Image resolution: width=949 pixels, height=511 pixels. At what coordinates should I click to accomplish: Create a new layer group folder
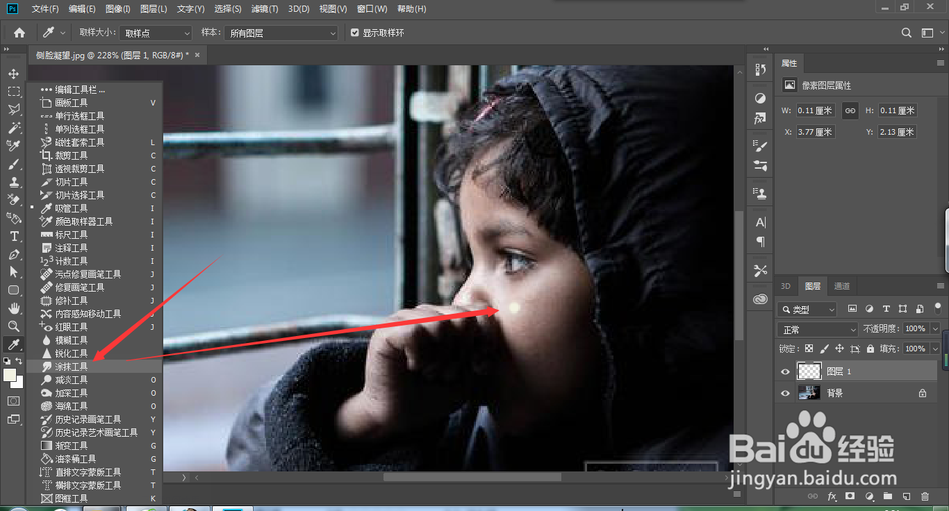click(887, 496)
